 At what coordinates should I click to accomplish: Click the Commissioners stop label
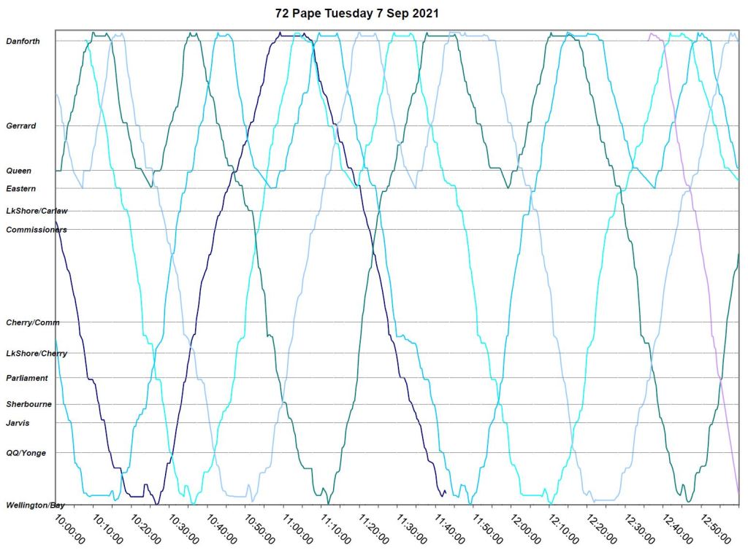(37, 230)
